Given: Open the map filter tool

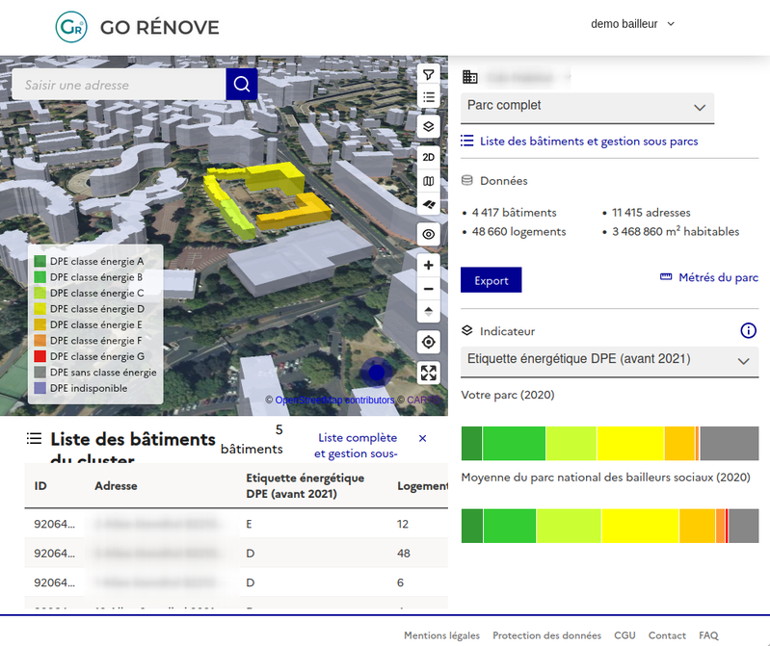Looking at the screenshot, I should click(x=429, y=75).
